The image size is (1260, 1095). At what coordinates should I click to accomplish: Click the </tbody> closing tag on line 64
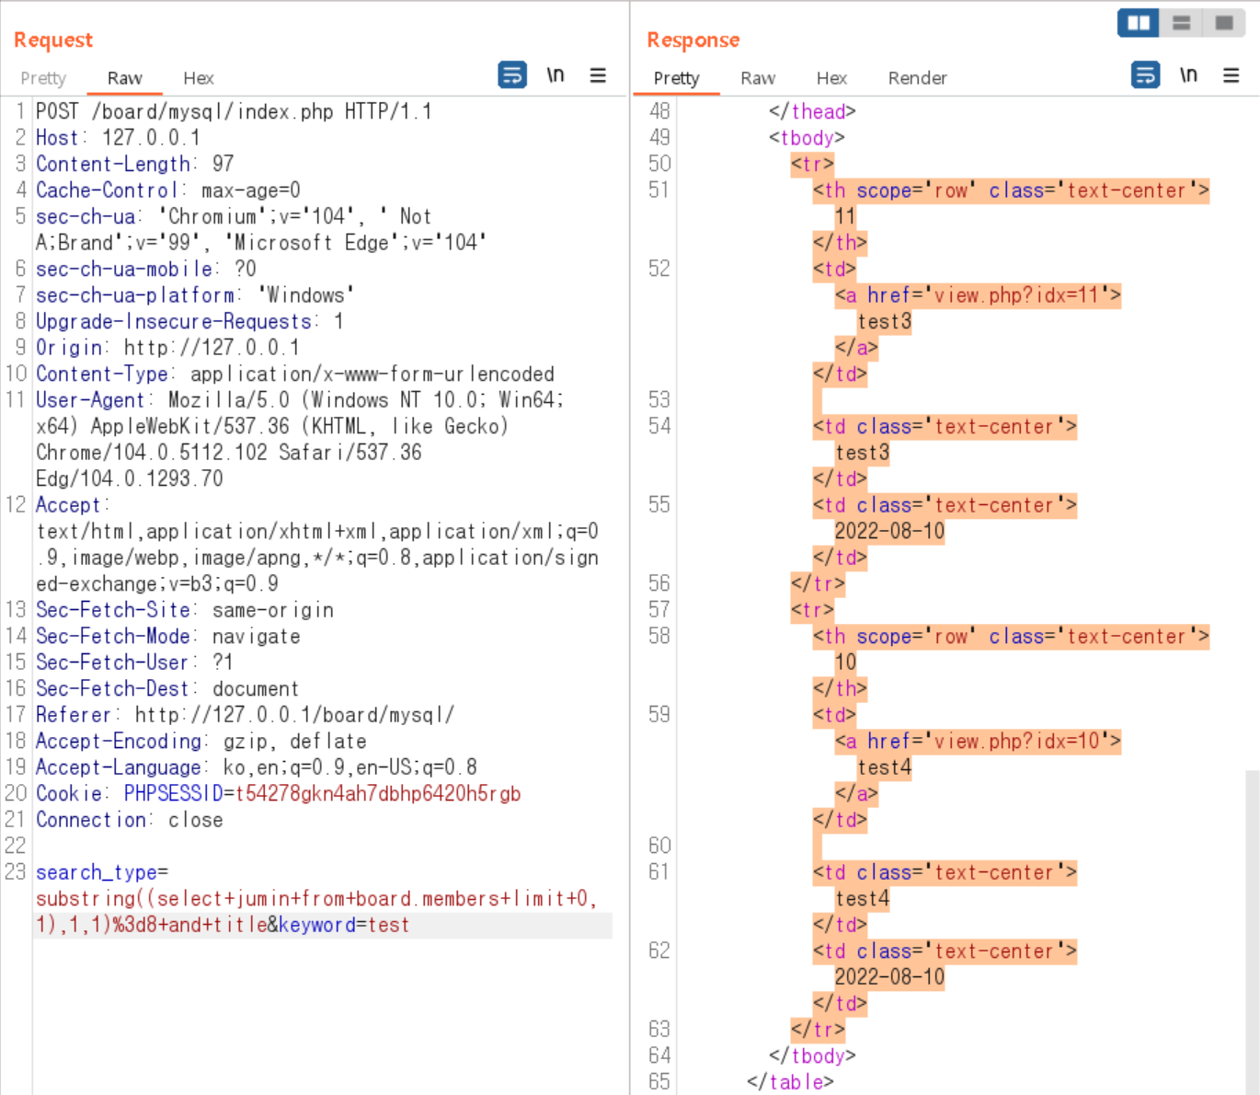(x=812, y=1056)
